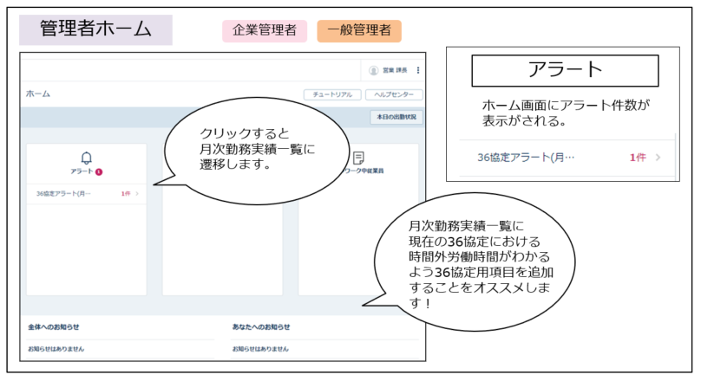
Task: Click the 一般管理者 orange tag
Action: tap(359, 31)
